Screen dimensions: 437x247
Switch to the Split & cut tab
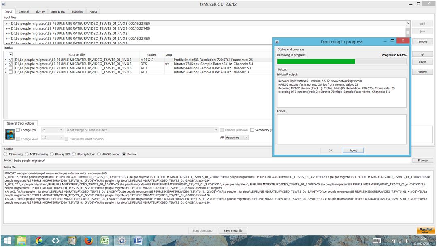pyautogui.click(x=58, y=11)
